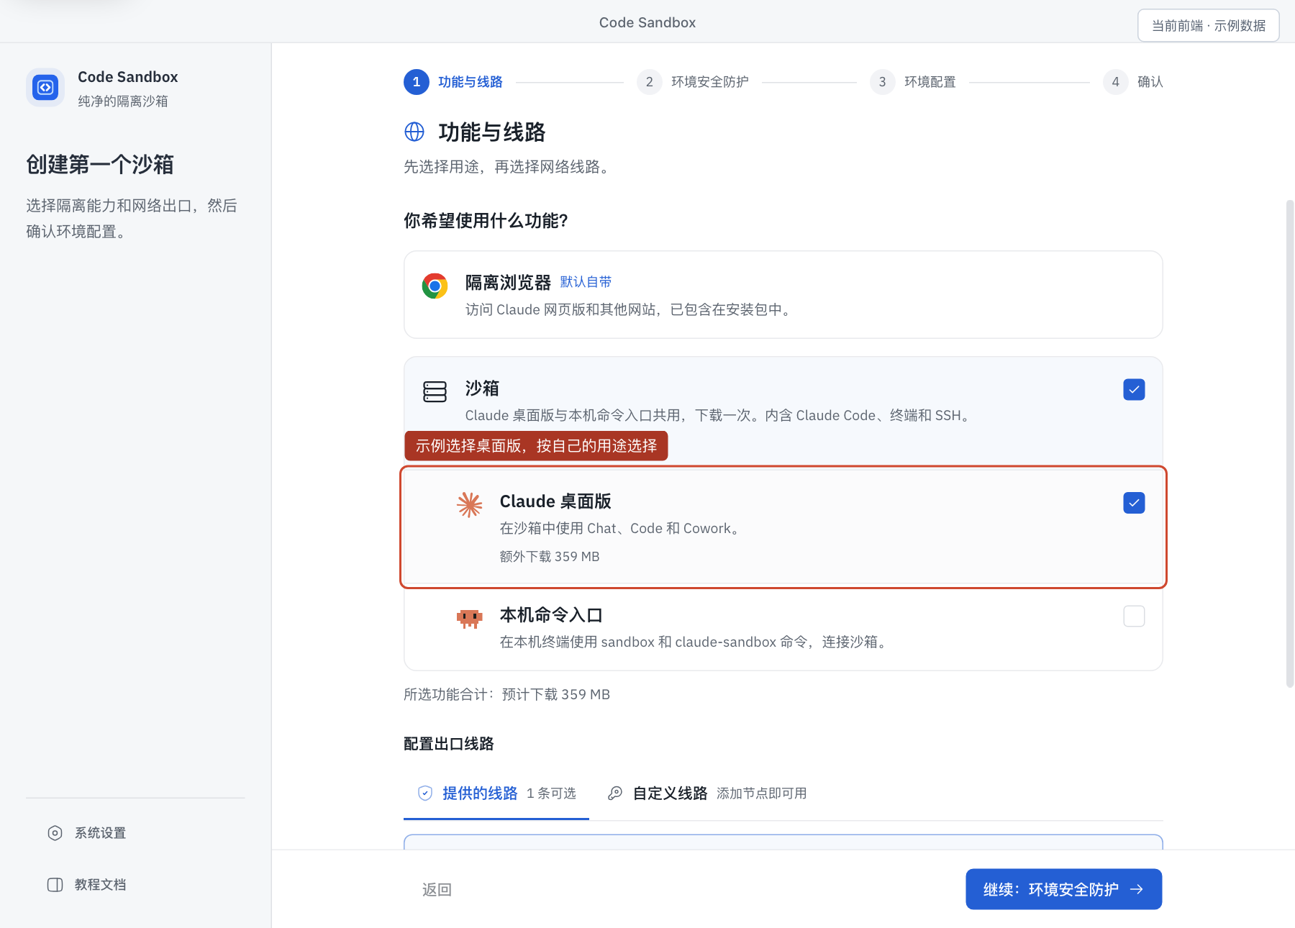This screenshot has height=928, width=1295.
Task: Click 你希望使用什么功能? question heading
Action: (486, 221)
